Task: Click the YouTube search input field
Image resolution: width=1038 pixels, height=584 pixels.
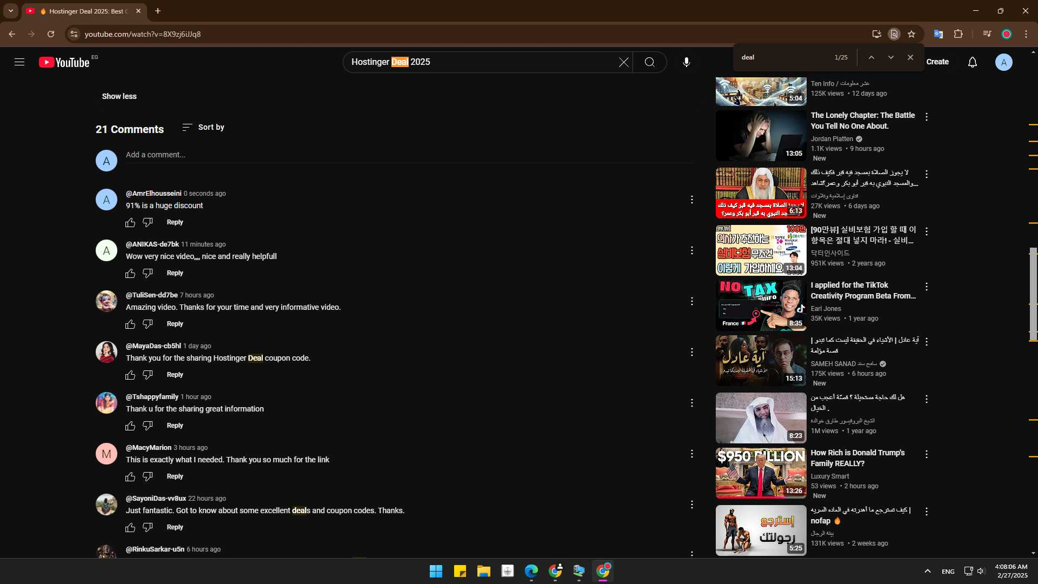Action: point(481,62)
